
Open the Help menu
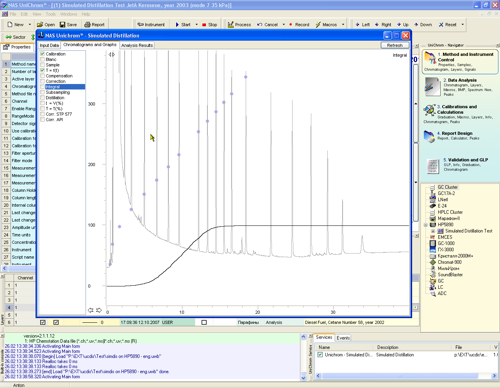(x=86, y=14)
